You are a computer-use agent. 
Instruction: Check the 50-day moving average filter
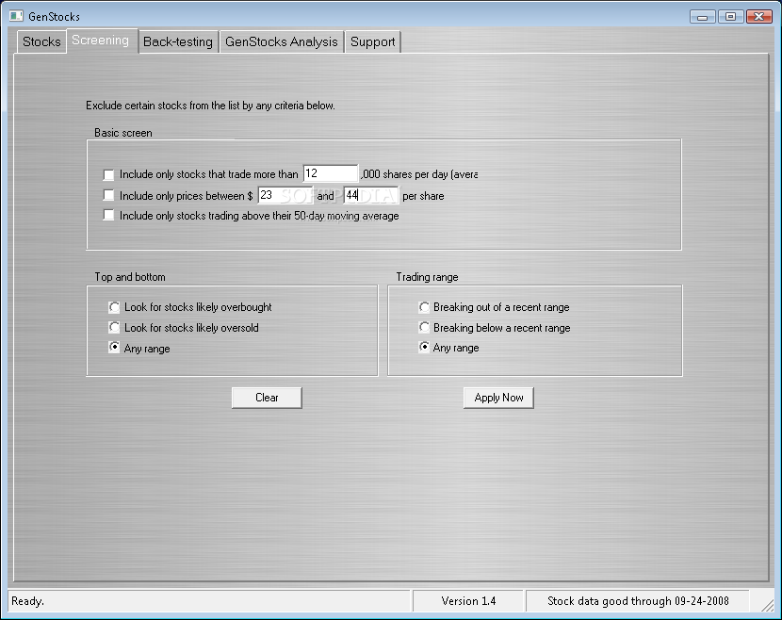(x=108, y=215)
